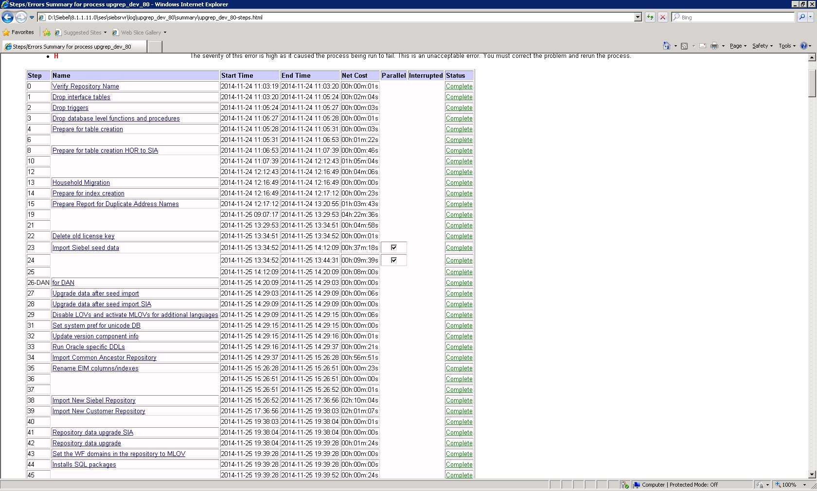The height and width of the screenshot is (491, 817).
Task: Open Household Migration link
Action: click(81, 183)
